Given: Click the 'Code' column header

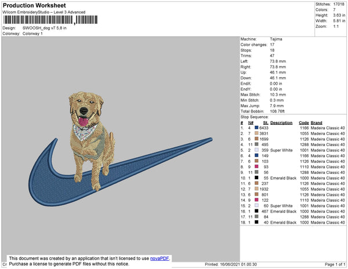Looking at the screenshot, I should pyautogui.click(x=303, y=123).
